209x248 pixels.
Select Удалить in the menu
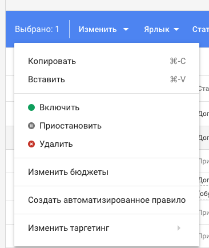[x=107, y=144]
